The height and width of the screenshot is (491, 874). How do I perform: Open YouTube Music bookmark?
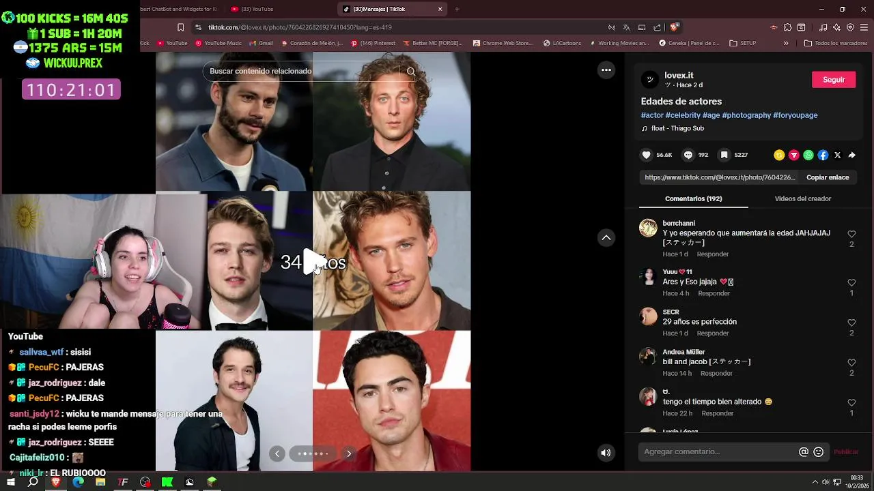(218, 43)
